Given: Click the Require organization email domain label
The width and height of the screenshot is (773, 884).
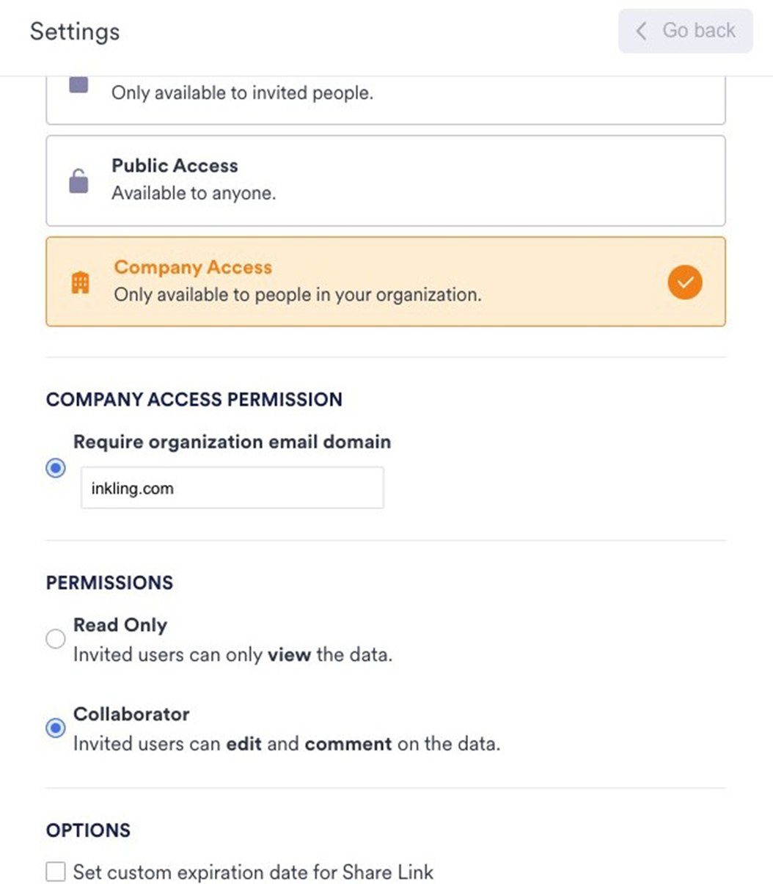Looking at the screenshot, I should (x=232, y=442).
